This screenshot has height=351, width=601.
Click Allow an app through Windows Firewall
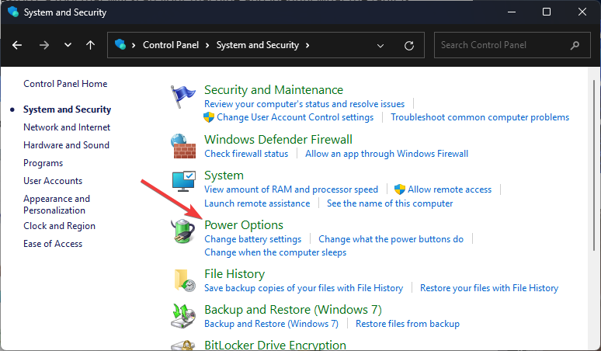[387, 154]
